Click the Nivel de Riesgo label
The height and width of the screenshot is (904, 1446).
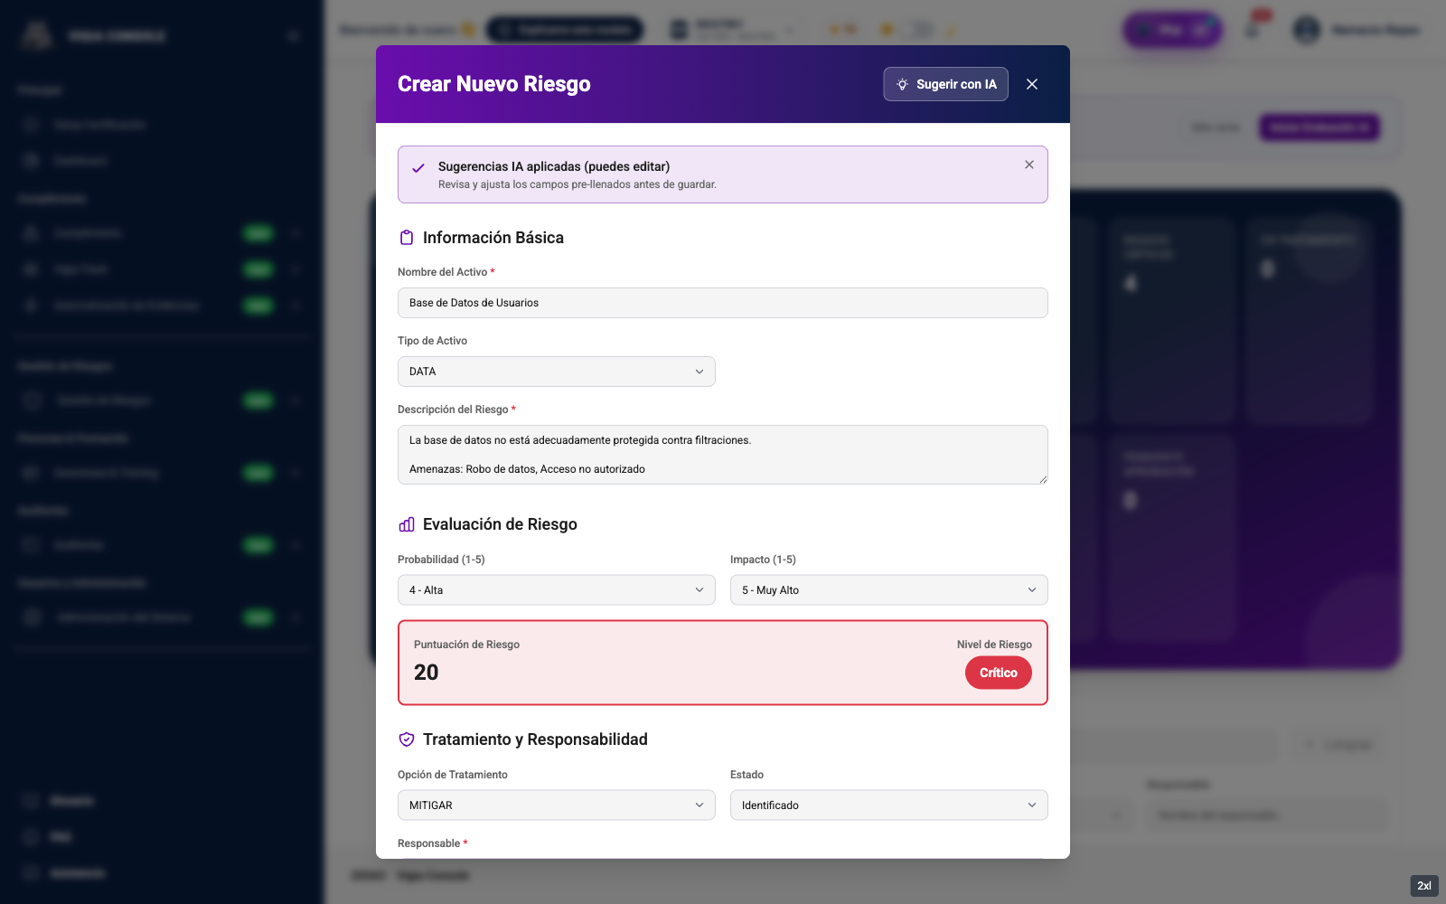pyautogui.click(x=994, y=645)
